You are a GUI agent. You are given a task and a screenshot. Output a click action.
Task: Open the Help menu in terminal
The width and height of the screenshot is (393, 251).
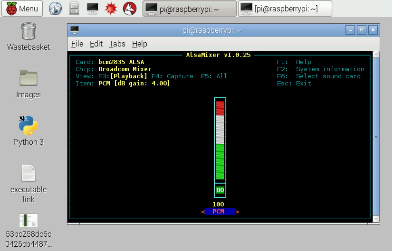coord(139,44)
